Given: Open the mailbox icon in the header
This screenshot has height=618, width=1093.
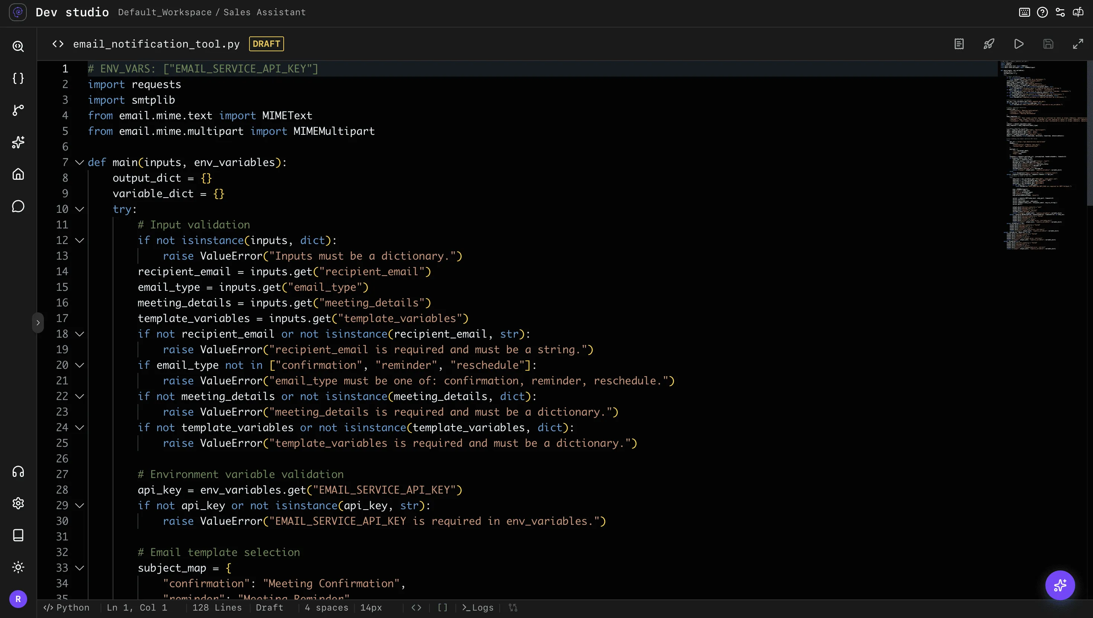Looking at the screenshot, I should point(1078,12).
